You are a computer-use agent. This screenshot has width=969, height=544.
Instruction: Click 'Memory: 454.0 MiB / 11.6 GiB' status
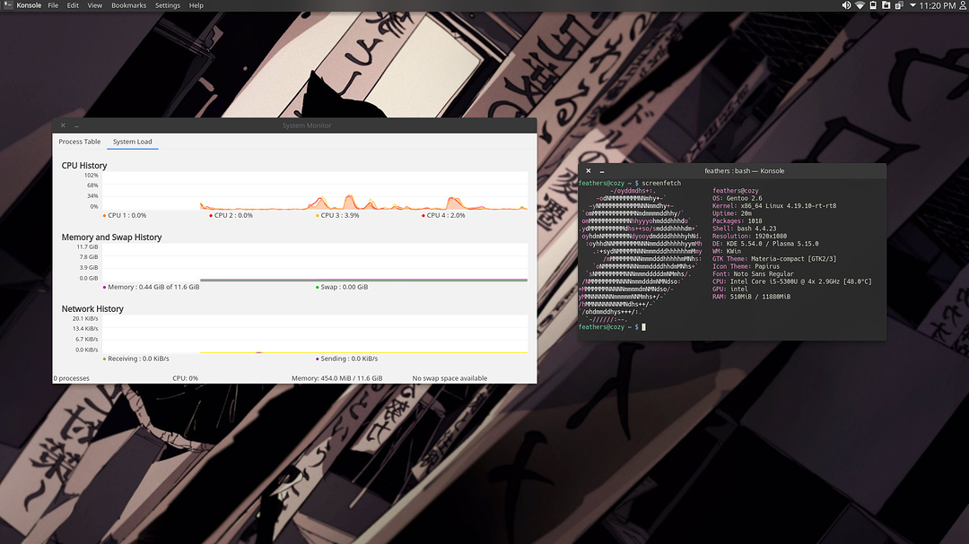point(336,378)
